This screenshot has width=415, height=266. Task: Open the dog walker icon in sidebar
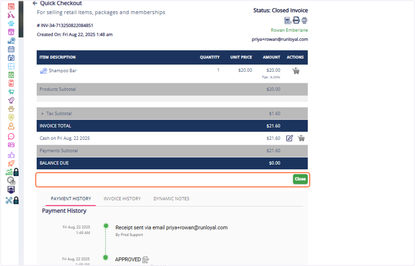pyautogui.click(x=11, y=15)
